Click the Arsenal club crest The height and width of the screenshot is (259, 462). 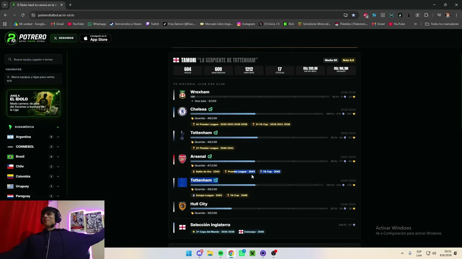[182, 159]
